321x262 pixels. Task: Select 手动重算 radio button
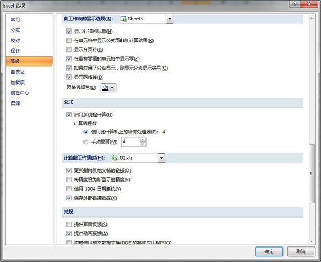coord(86,142)
